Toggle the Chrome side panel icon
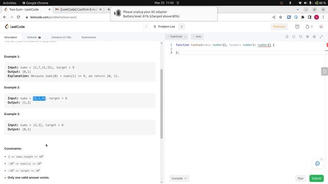 [310, 17]
